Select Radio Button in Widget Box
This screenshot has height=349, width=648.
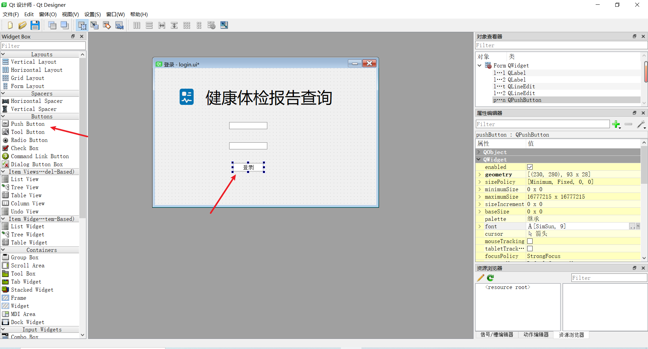[29, 140]
